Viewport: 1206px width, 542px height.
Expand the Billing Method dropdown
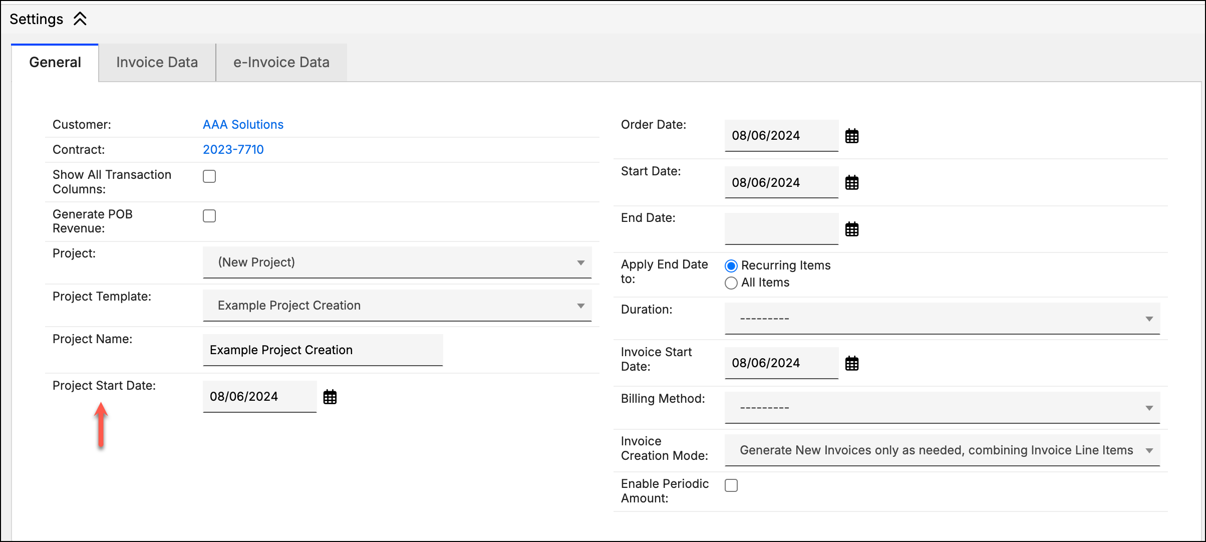pyautogui.click(x=942, y=408)
